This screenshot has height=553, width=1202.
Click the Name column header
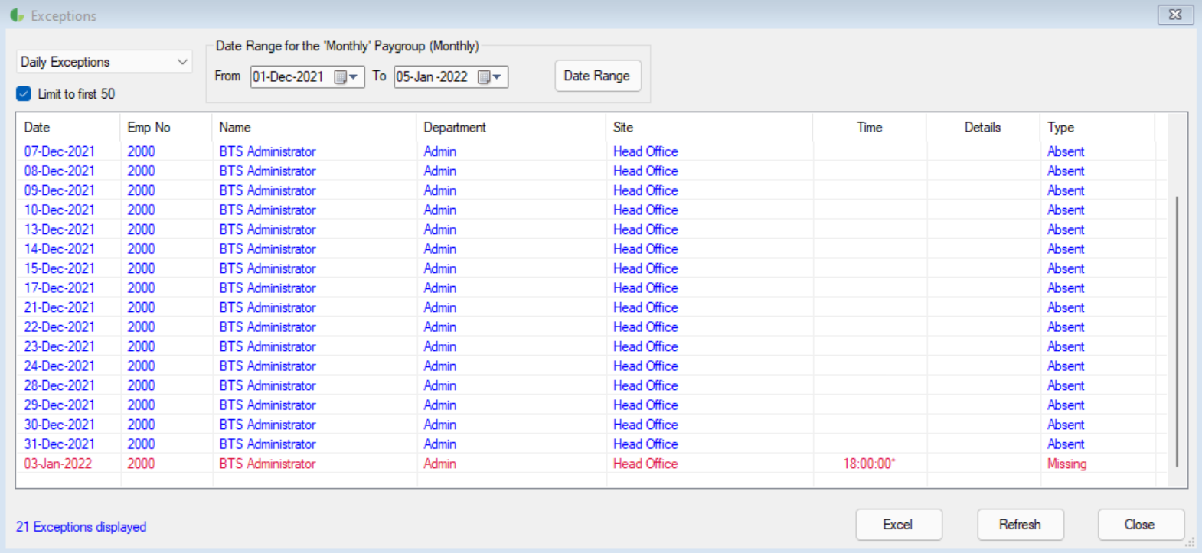(x=235, y=128)
